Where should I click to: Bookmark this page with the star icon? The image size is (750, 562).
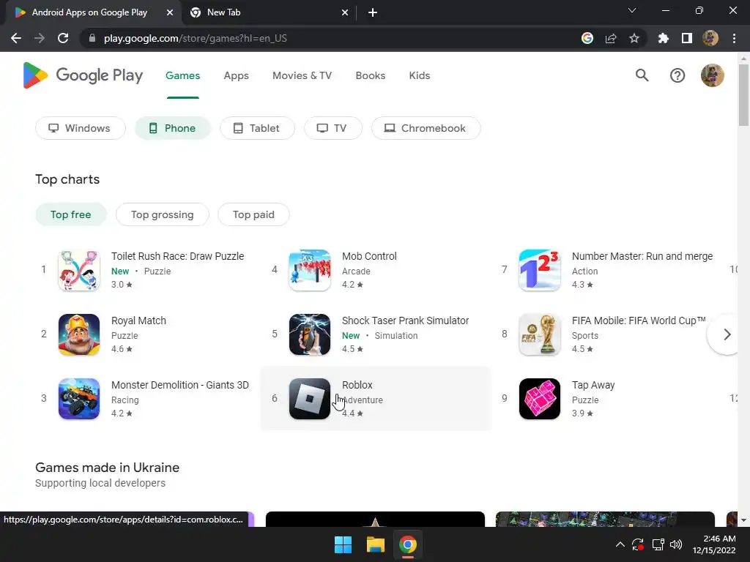pos(634,38)
